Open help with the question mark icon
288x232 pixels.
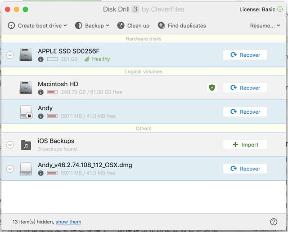click(274, 222)
